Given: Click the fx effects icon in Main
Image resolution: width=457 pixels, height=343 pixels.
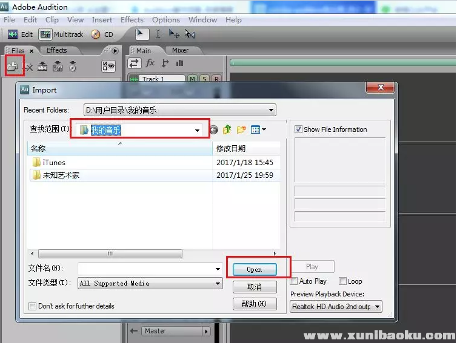Looking at the screenshot, I should [x=150, y=63].
